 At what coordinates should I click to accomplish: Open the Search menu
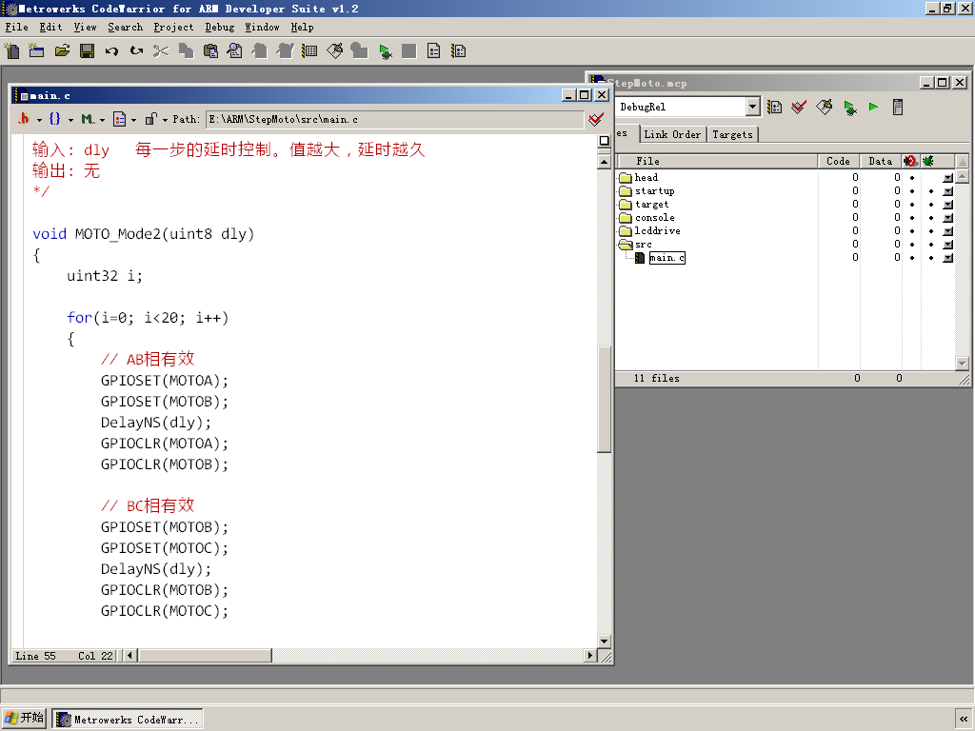click(x=126, y=27)
